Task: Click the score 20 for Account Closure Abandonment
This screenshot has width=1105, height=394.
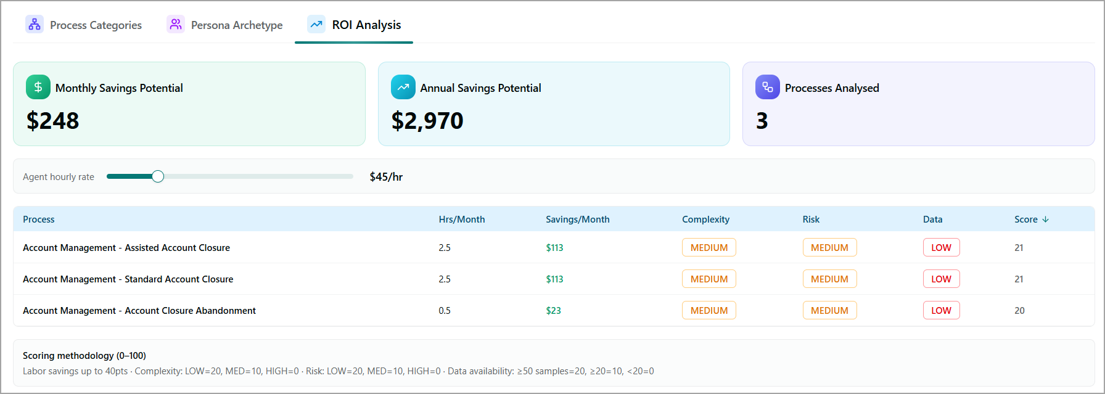Action: tap(1019, 311)
